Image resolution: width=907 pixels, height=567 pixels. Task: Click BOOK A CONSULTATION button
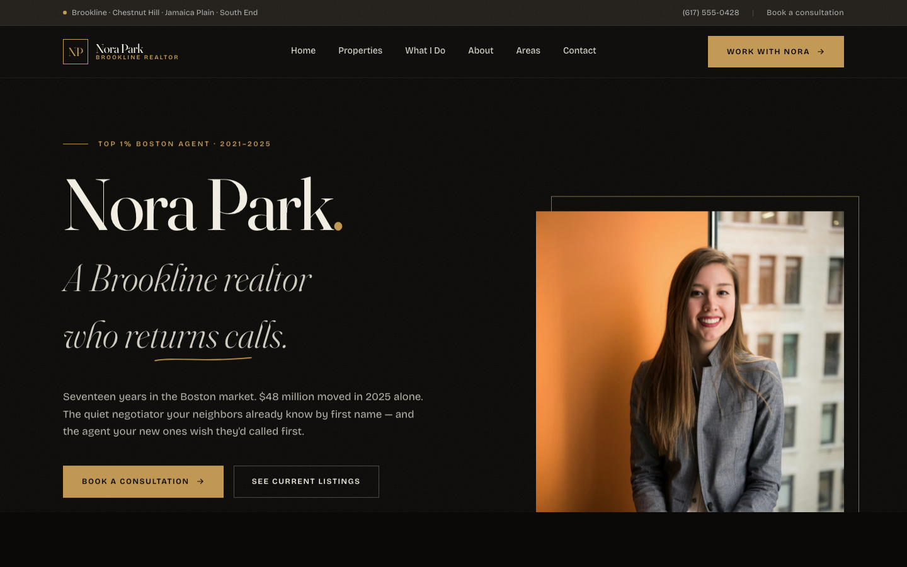143,481
